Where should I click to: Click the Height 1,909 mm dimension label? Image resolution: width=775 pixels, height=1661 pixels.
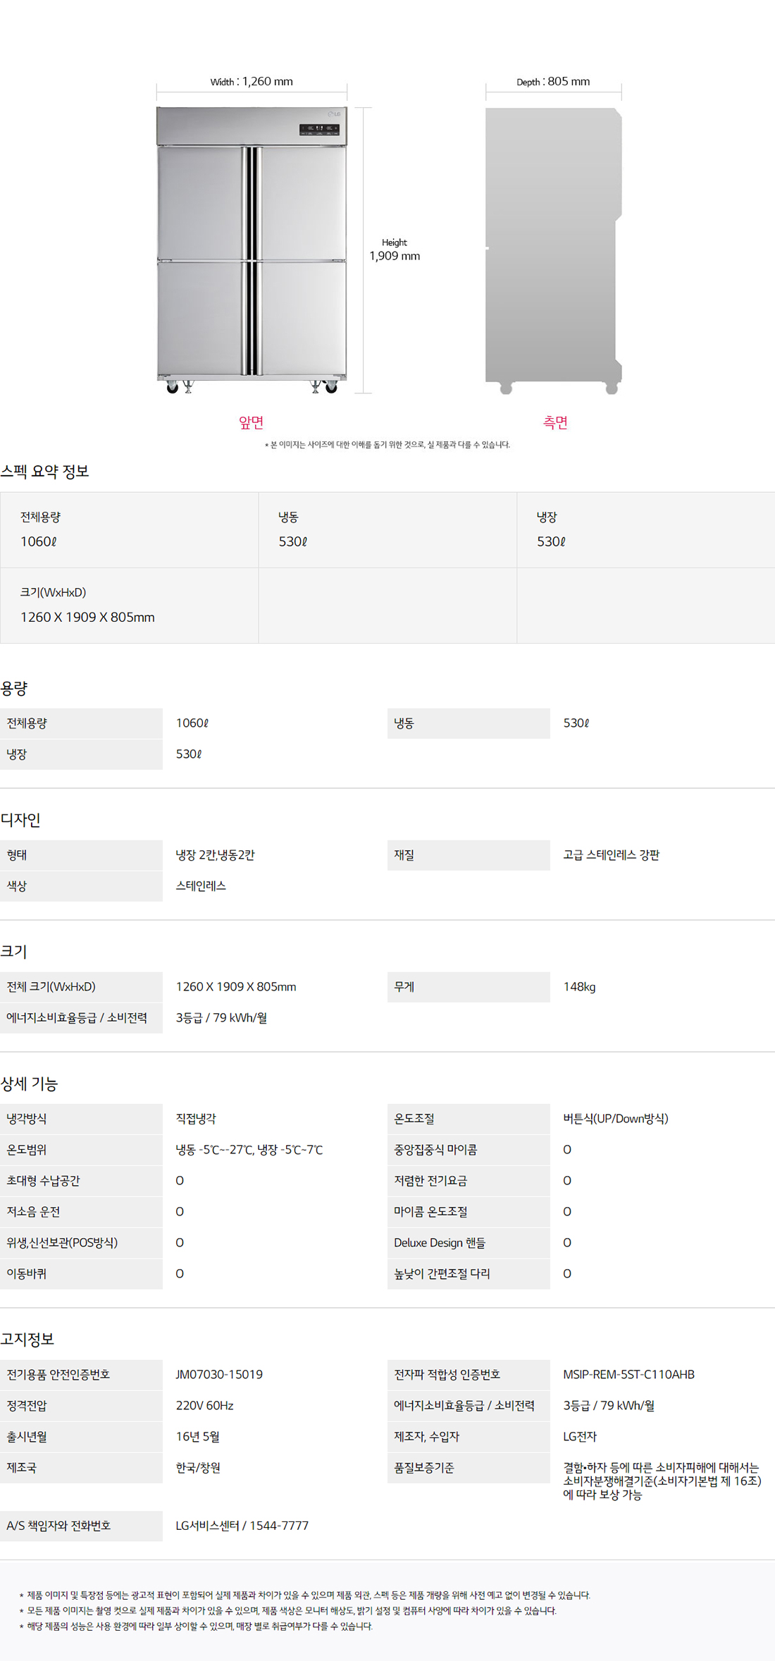coord(395,250)
